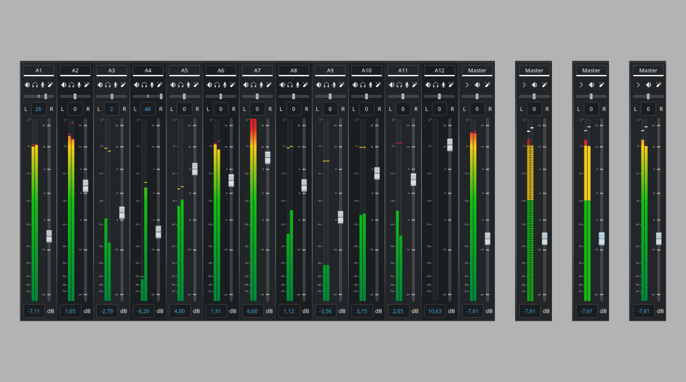Click the A7 track name header

point(257,70)
